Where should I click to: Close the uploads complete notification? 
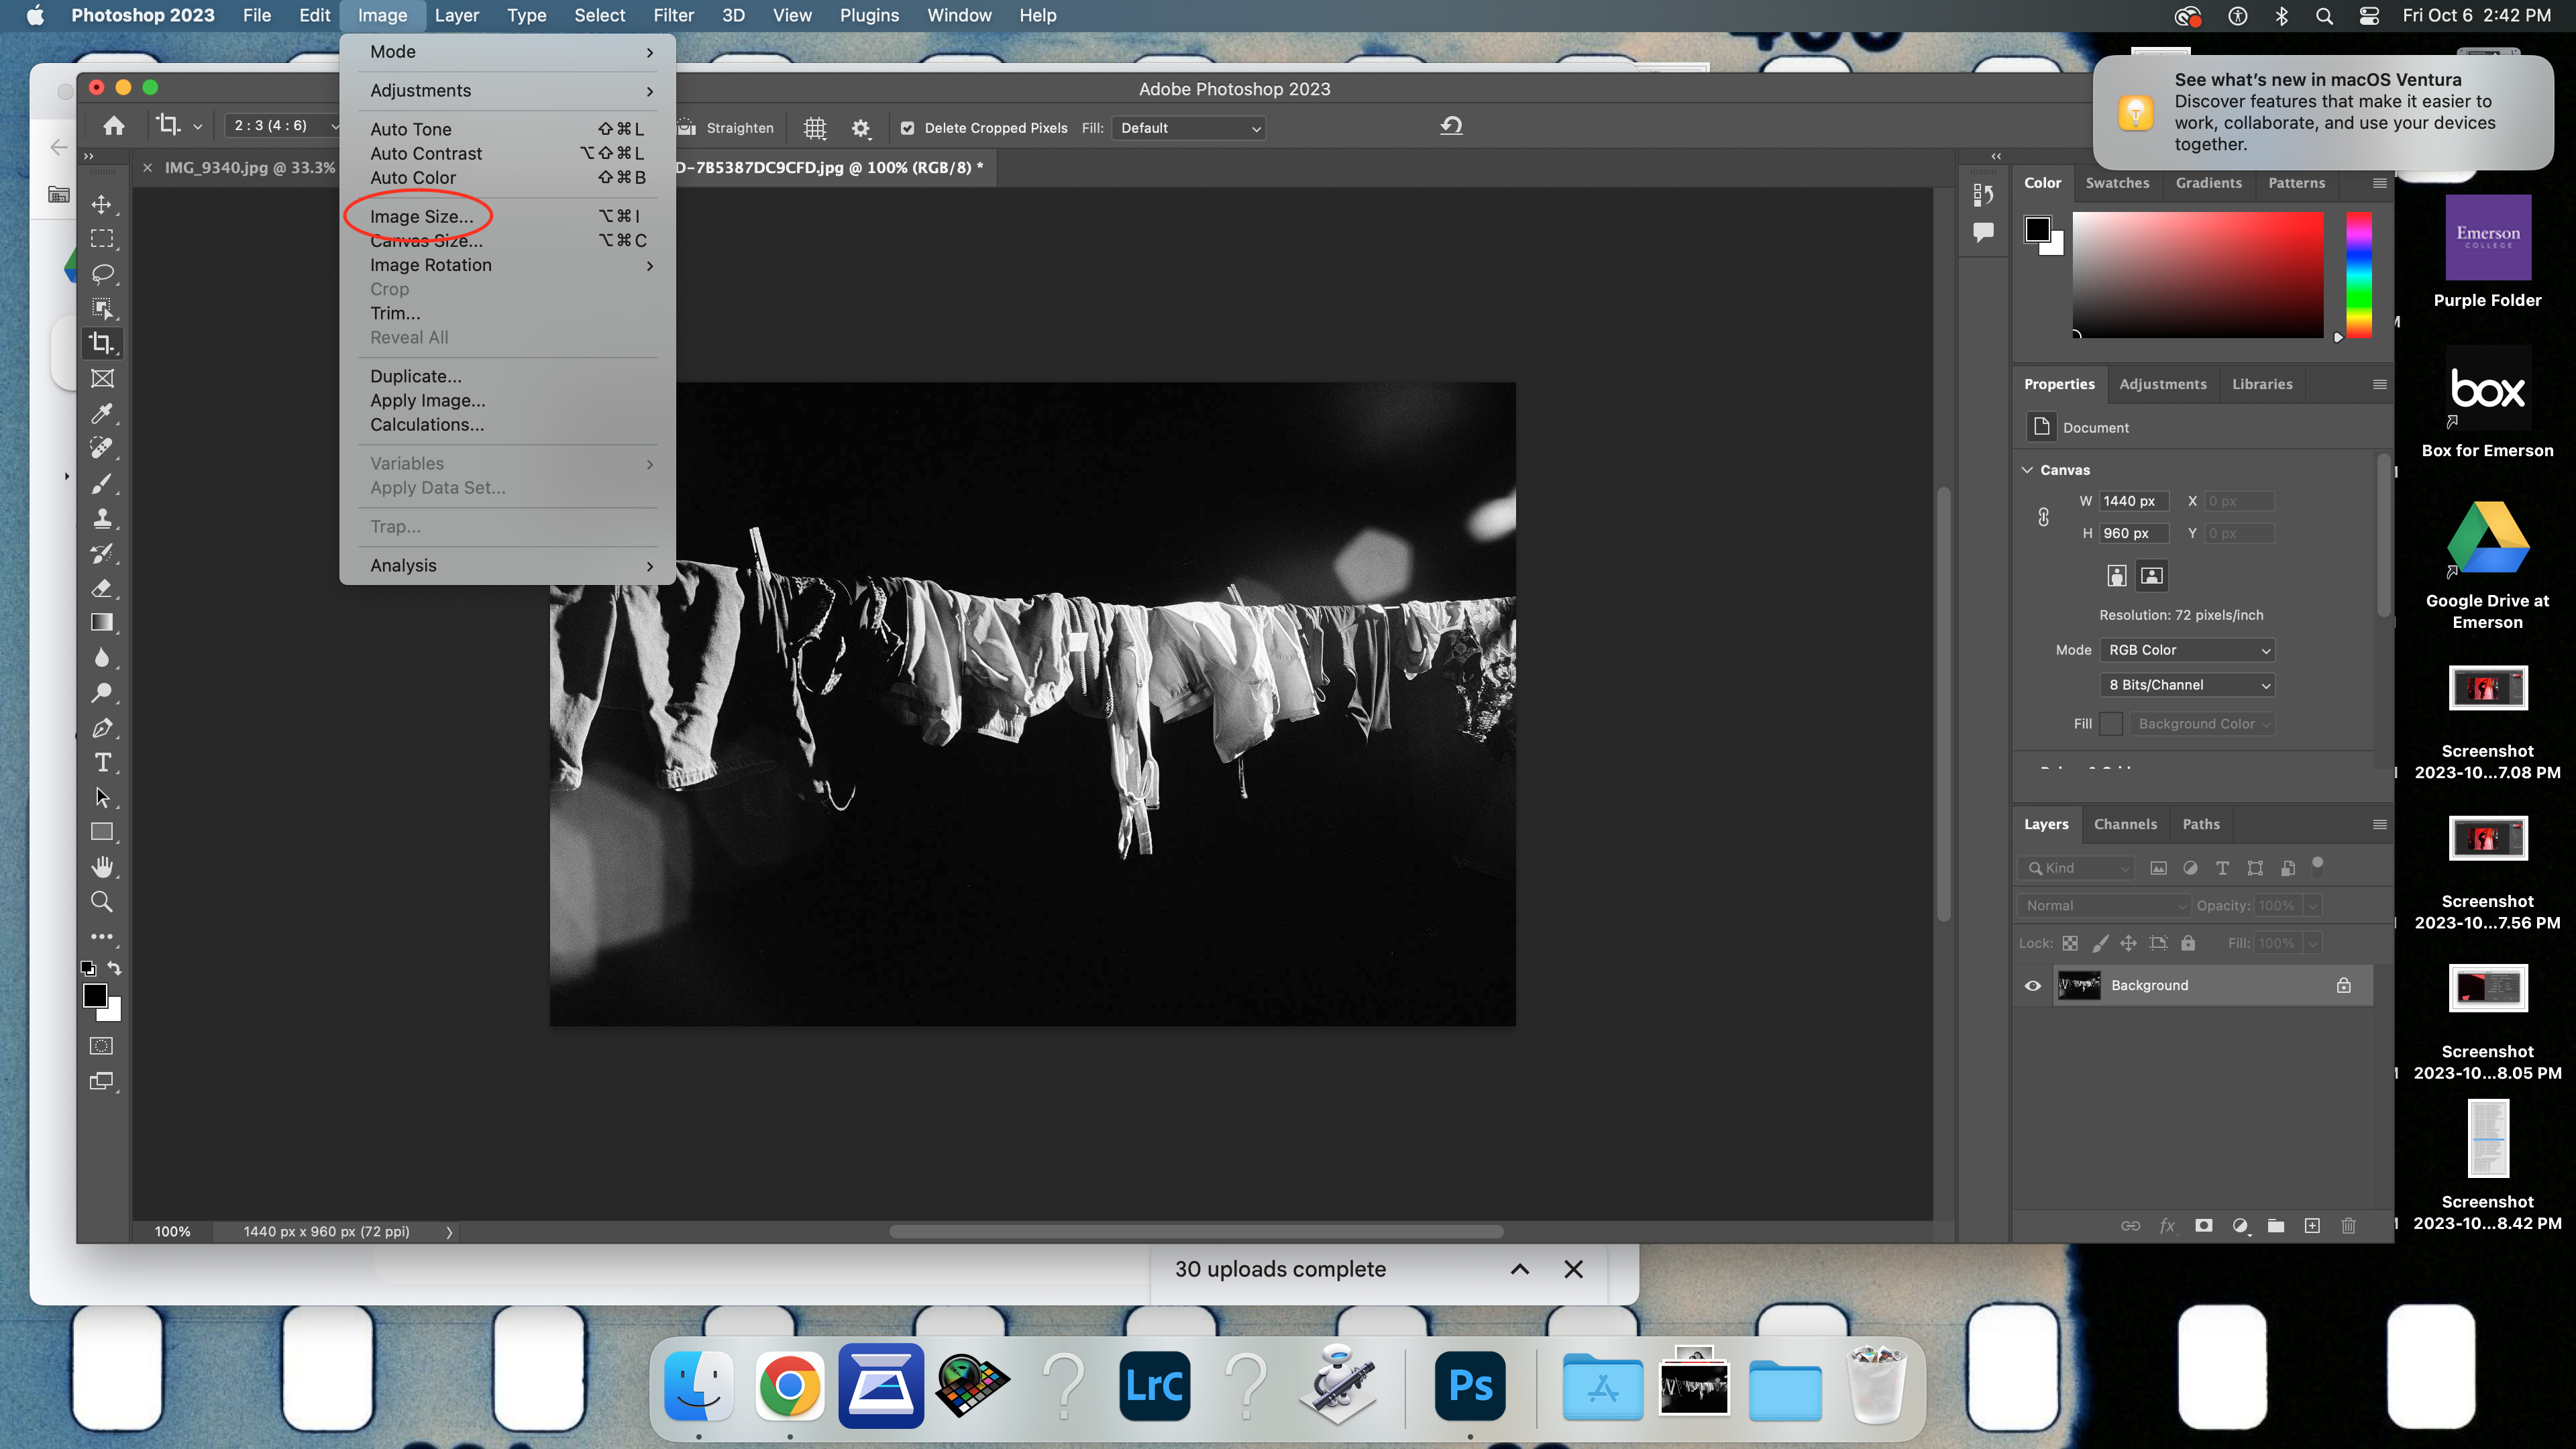click(x=1573, y=1269)
